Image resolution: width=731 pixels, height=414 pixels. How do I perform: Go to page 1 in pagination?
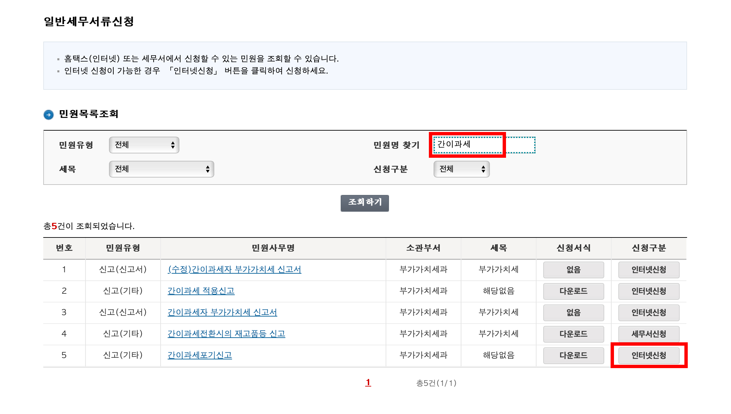click(x=368, y=383)
